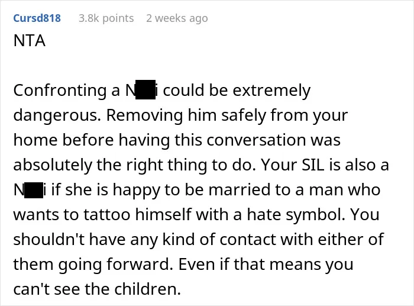Click the phrase 'Even if that means you'

(266, 265)
